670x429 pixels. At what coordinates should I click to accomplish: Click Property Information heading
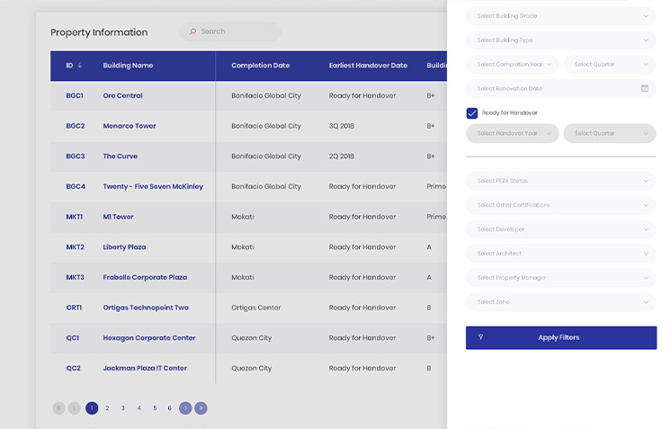pyautogui.click(x=99, y=32)
